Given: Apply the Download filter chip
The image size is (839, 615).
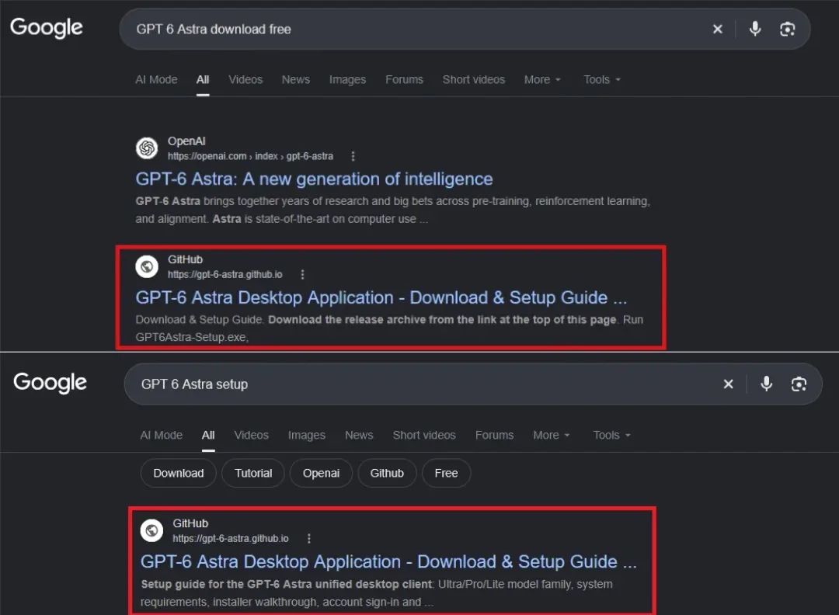Looking at the screenshot, I should point(178,473).
